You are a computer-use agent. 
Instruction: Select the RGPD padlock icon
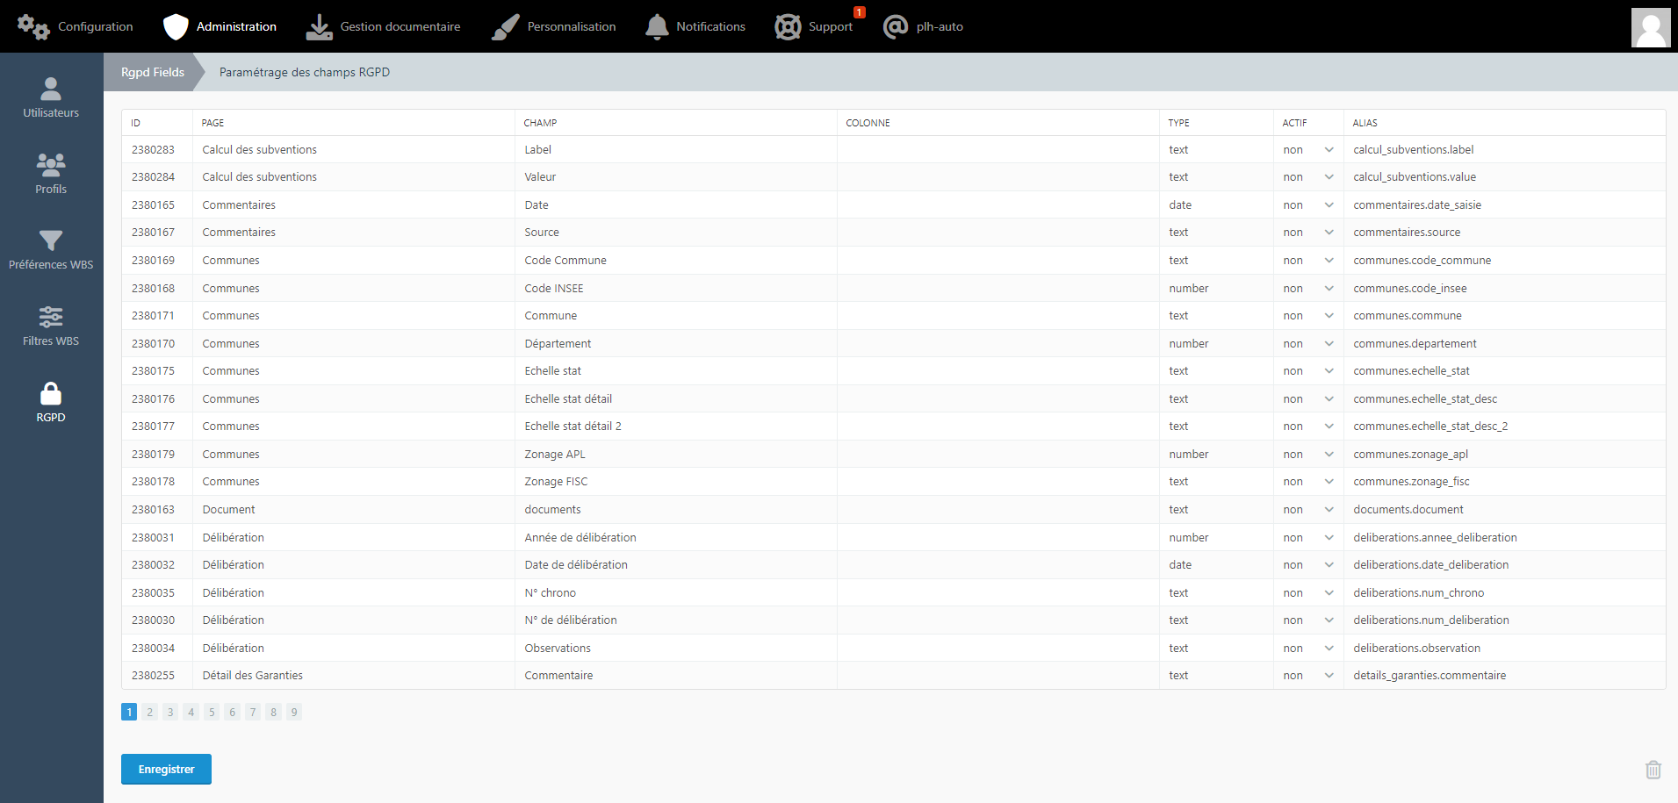51,394
